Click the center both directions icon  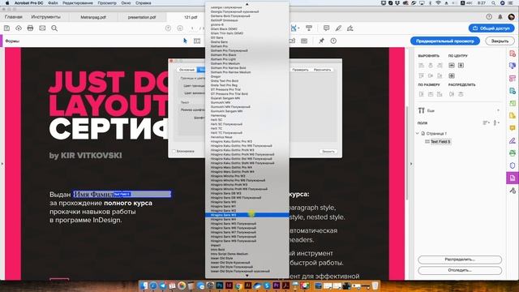click(452, 75)
